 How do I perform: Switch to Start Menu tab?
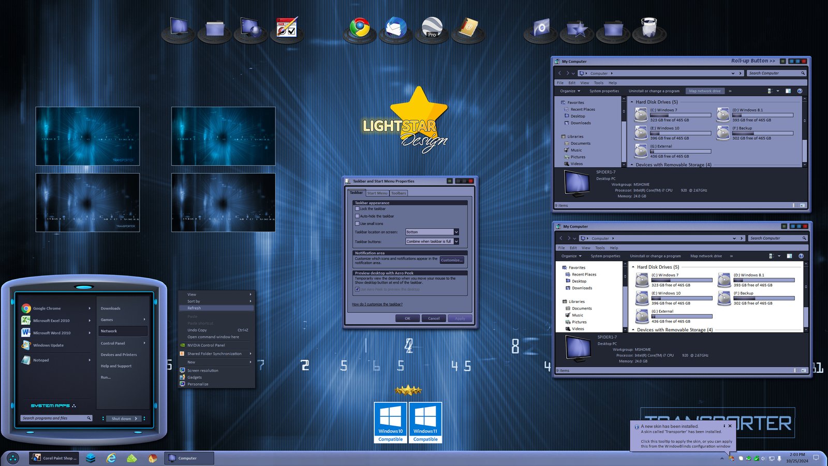(377, 193)
